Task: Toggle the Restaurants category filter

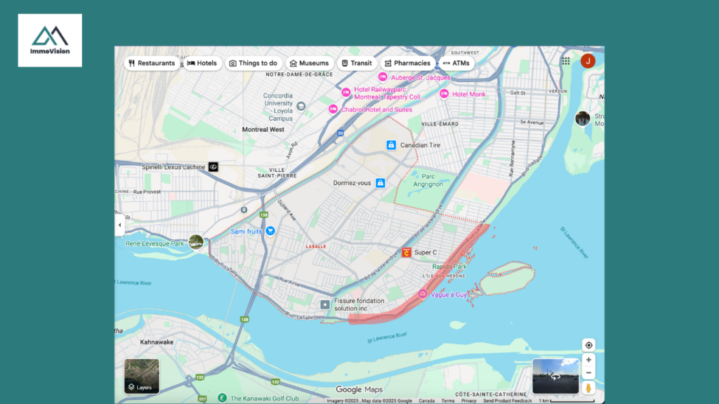Action: point(152,63)
